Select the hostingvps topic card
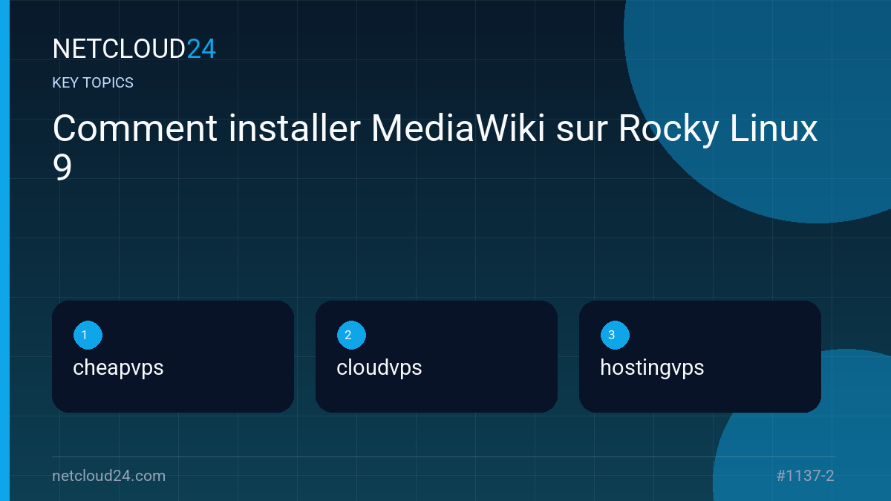Image resolution: width=891 pixels, height=501 pixels. tap(700, 356)
